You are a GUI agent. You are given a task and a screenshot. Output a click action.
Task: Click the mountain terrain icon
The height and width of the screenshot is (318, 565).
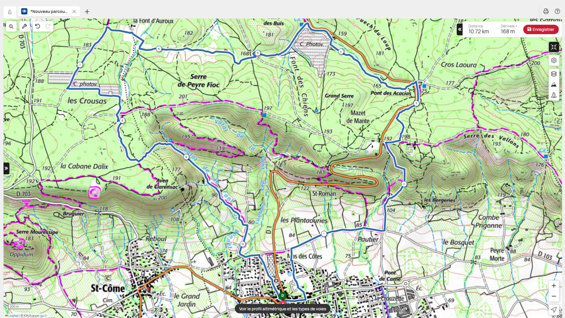pyautogui.click(x=554, y=85)
